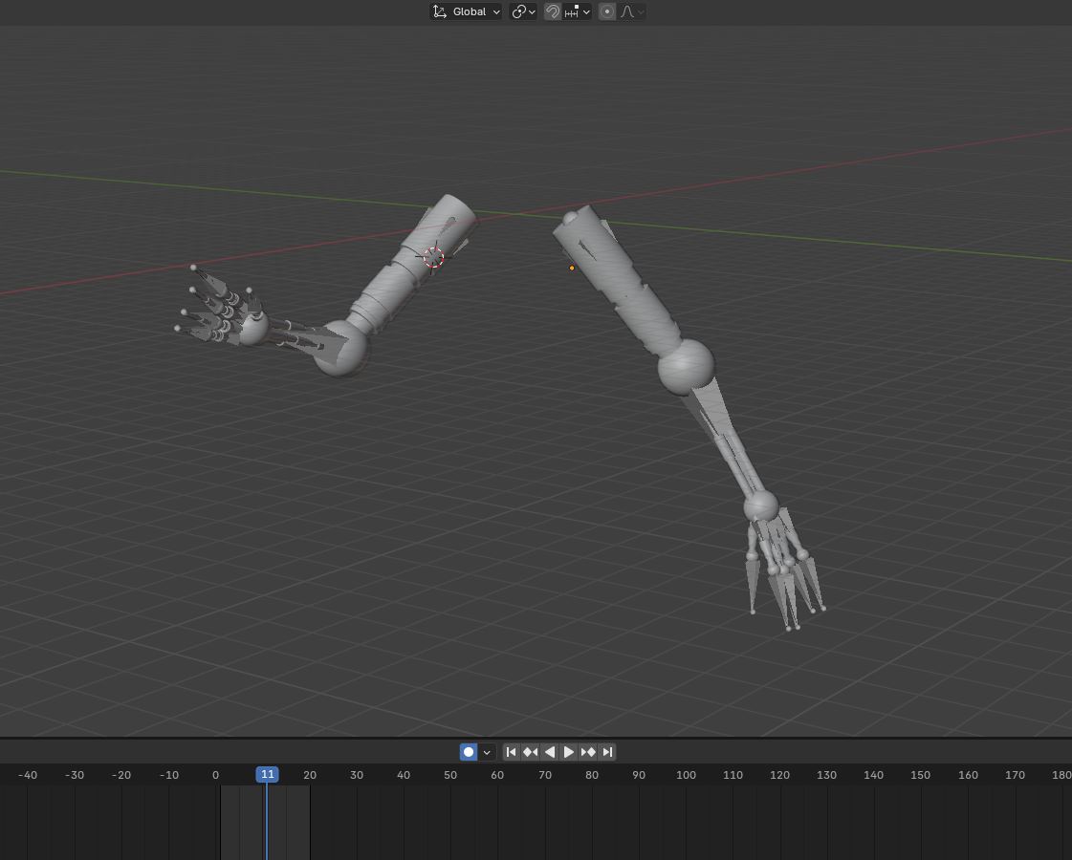Open the Global transform orientation dropdown

[x=467, y=11]
